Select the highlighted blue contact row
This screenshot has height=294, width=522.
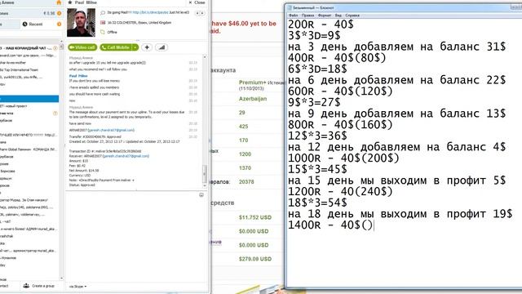pyautogui.click(x=29, y=99)
